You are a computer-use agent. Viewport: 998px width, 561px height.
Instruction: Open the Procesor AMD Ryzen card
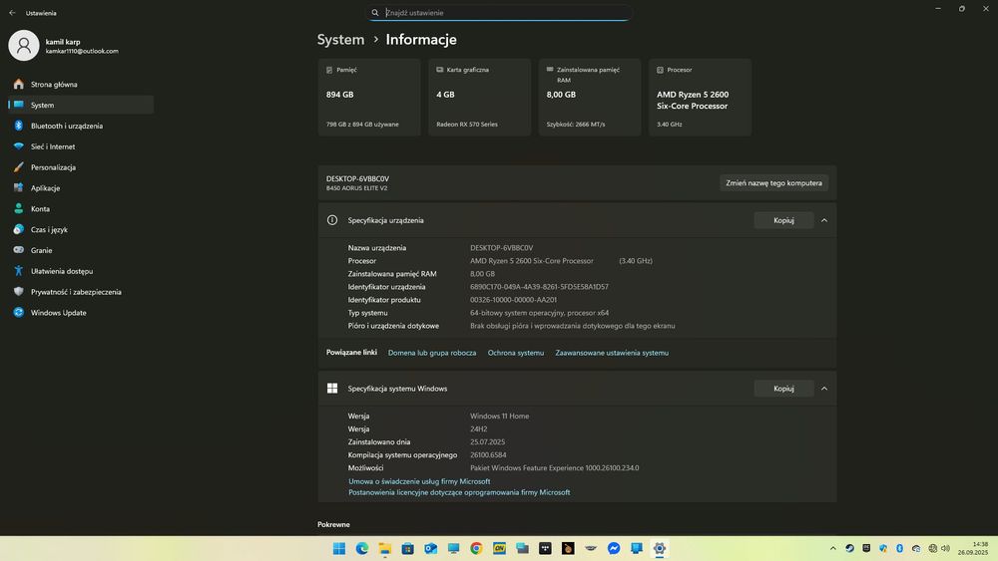pyautogui.click(x=700, y=98)
